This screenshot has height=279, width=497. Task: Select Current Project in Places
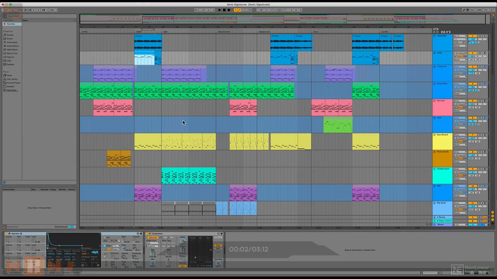(13, 83)
